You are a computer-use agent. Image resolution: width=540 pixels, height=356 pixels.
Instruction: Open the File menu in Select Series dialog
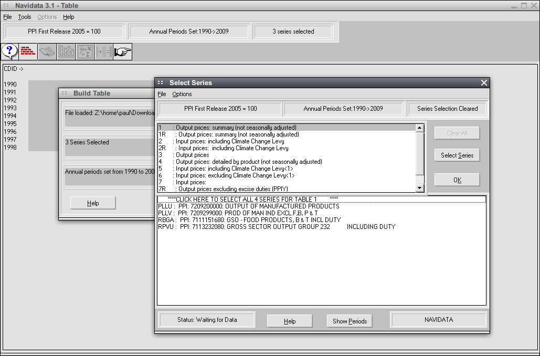162,94
